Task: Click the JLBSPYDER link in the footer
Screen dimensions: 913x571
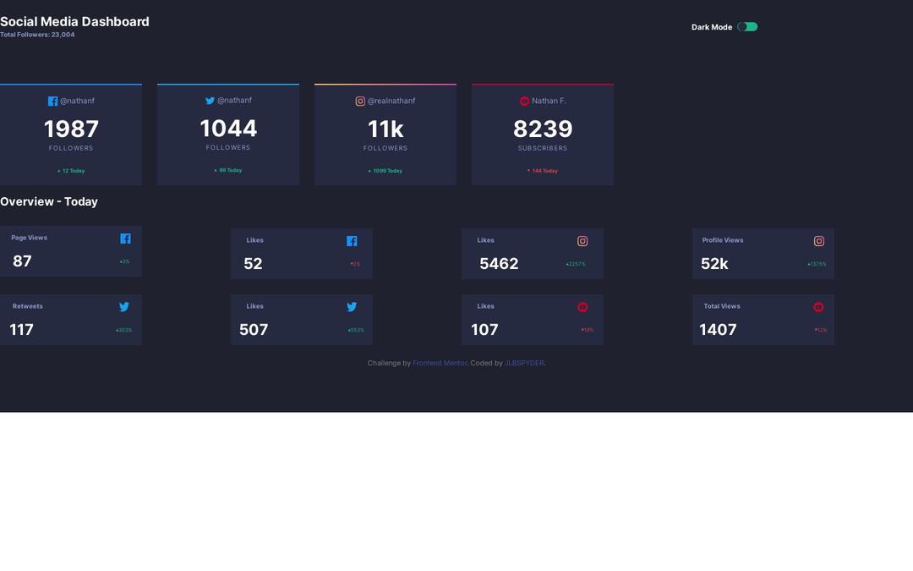Action: (x=524, y=363)
